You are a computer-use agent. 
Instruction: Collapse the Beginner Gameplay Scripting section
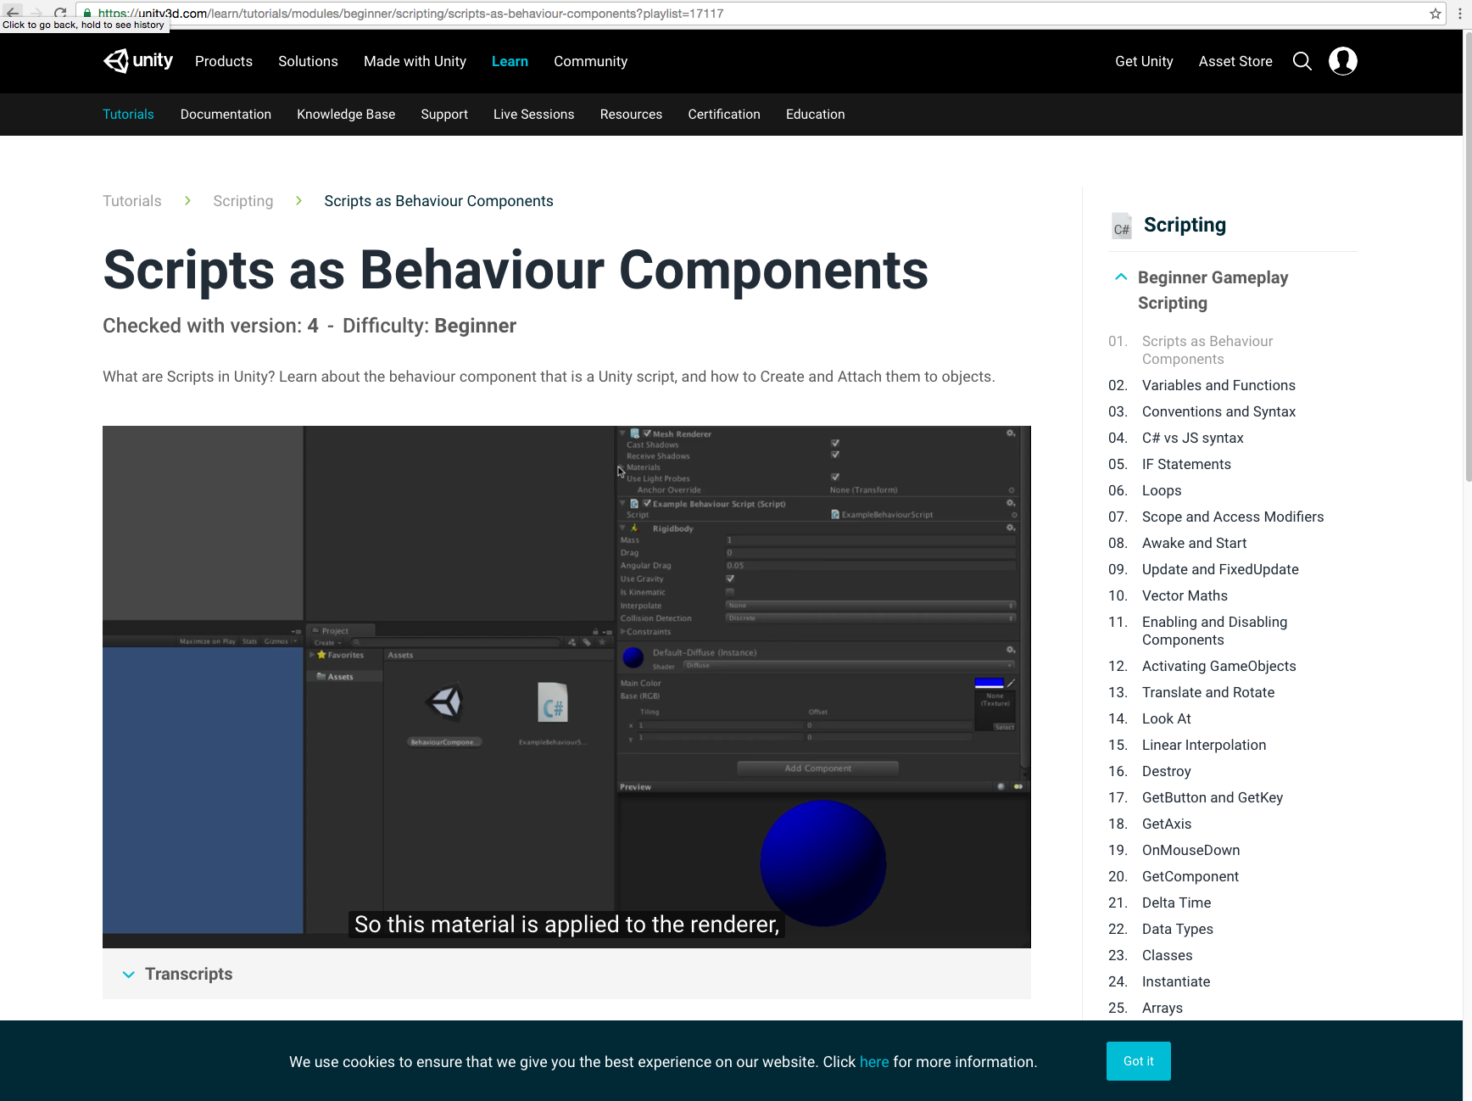pos(1121,277)
